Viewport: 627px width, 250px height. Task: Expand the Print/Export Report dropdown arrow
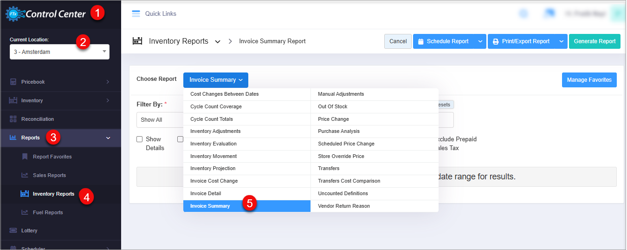click(561, 41)
